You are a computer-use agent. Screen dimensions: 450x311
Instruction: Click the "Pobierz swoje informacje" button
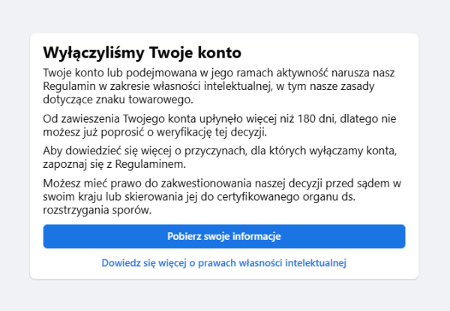click(x=224, y=236)
